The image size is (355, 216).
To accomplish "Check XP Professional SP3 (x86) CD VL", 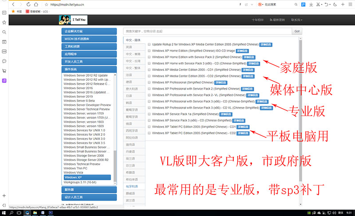I will pyautogui.click(x=149, y=108).
